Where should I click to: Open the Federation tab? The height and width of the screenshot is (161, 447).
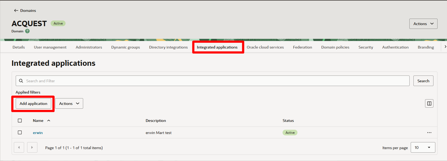[x=302, y=47]
